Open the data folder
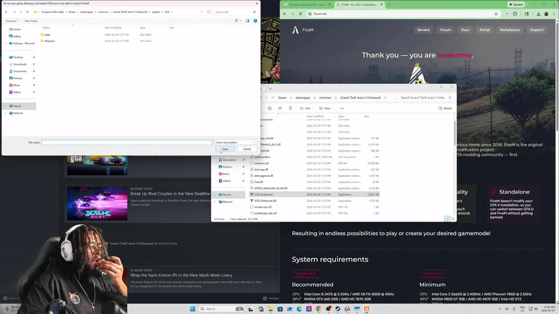Image resolution: width=559 pixels, height=314 pixels. pos(47,34)
